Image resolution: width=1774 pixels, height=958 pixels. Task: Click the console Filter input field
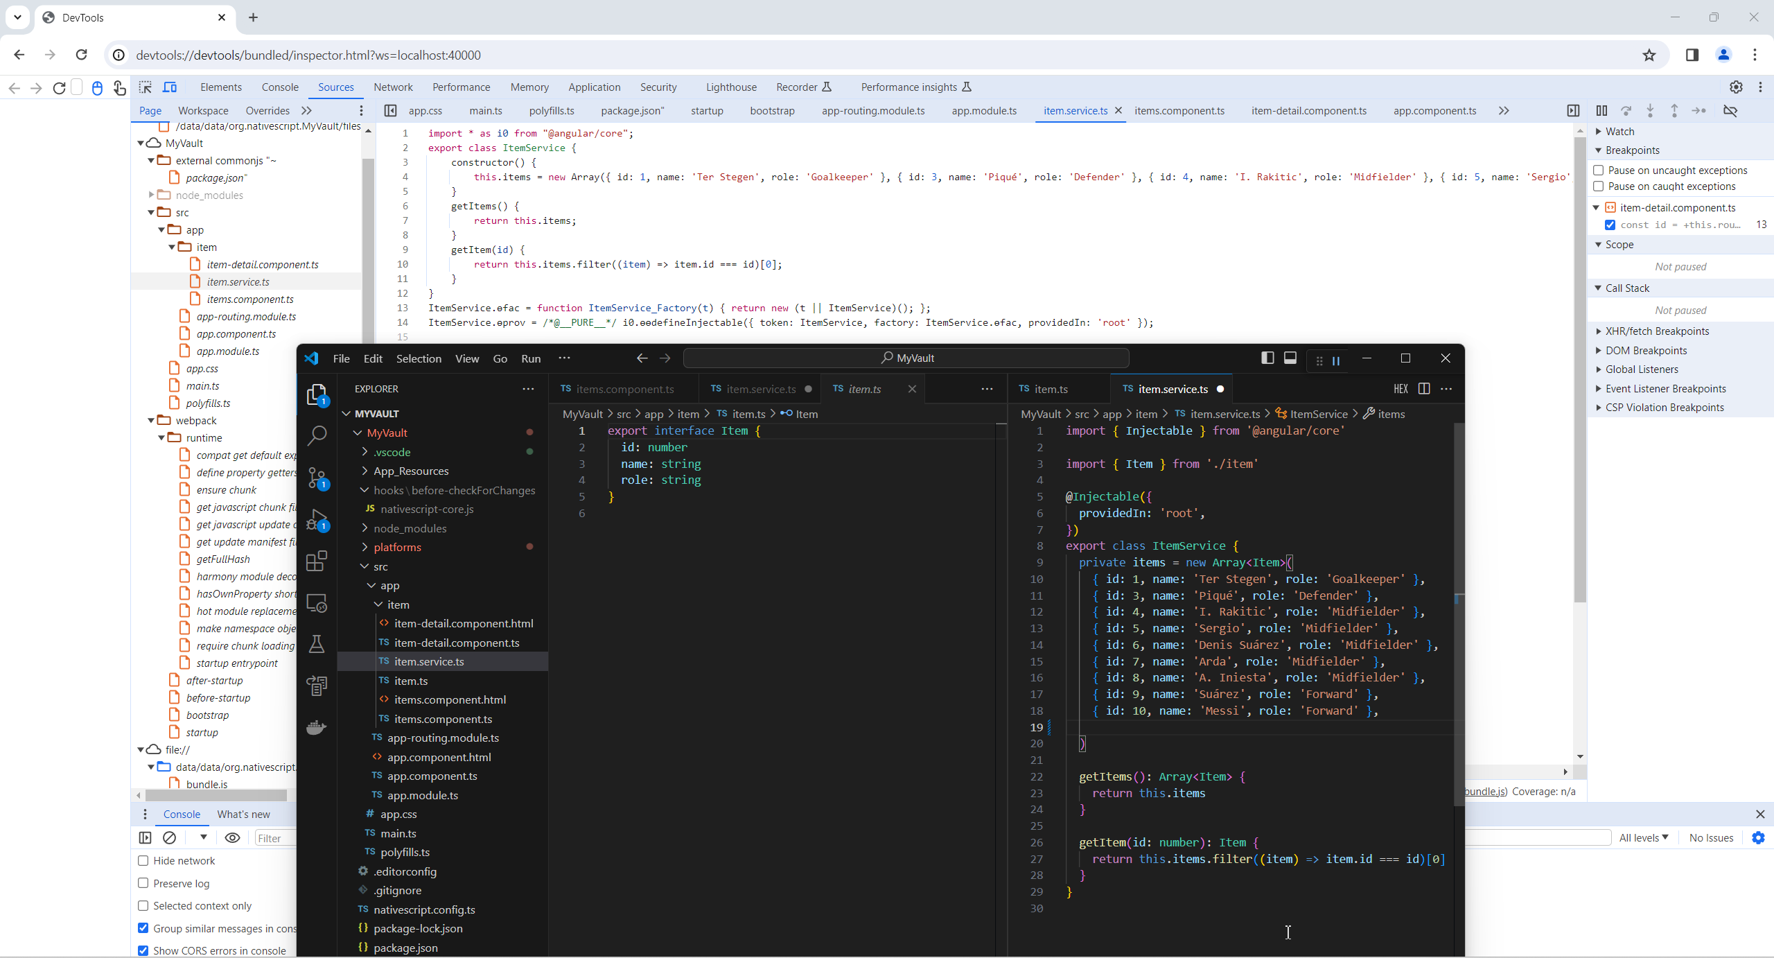[x=274, y=838]
